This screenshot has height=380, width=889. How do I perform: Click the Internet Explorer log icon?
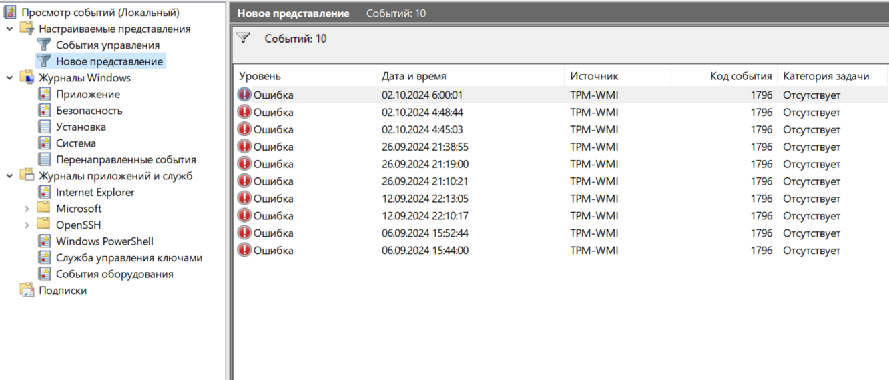coord(44,192)
